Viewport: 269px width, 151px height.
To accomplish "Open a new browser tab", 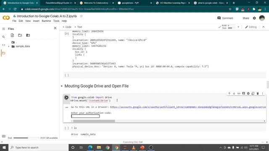I will 234,3.
